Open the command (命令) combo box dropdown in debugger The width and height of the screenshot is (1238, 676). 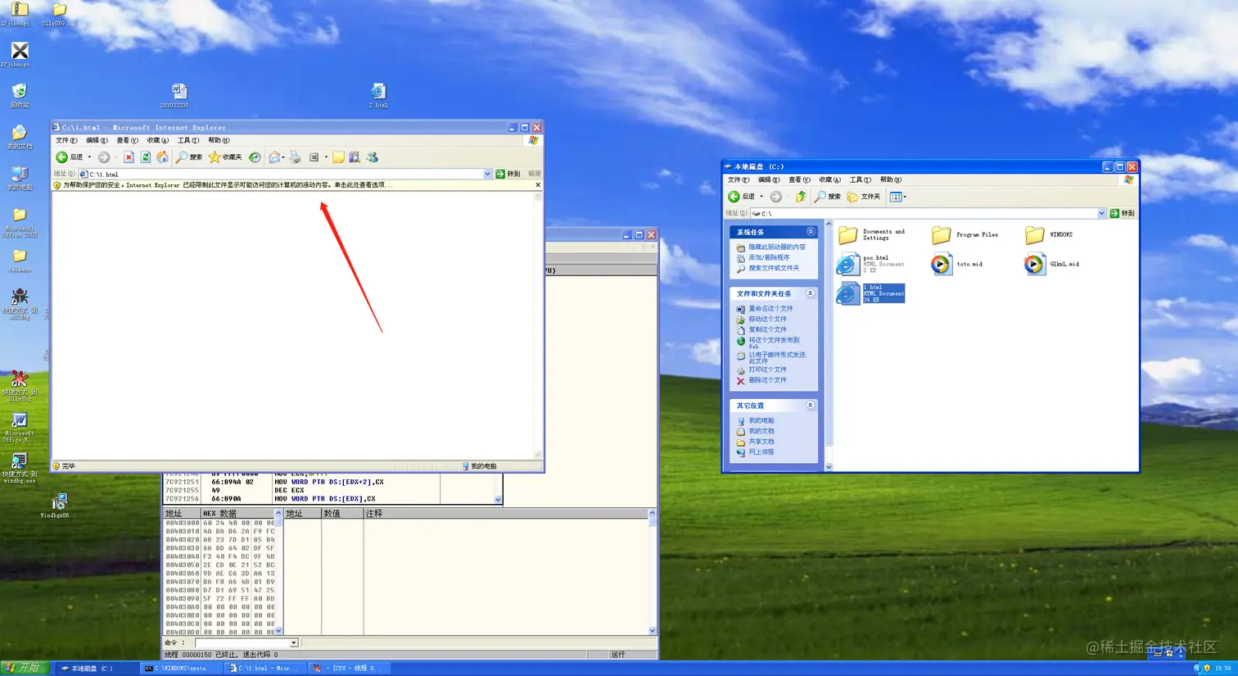(x=293, y=643)
